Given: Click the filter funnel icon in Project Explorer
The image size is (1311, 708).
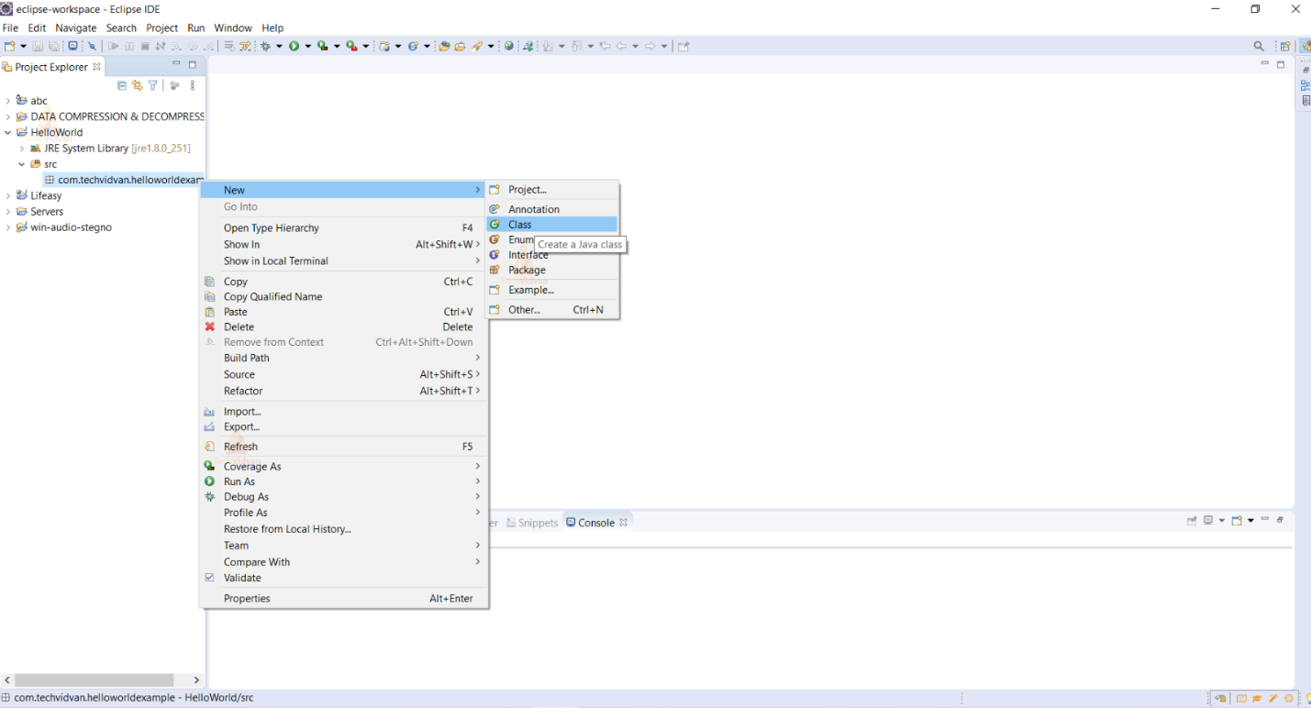Looking at the screenshot, I should tap(152, 85).
